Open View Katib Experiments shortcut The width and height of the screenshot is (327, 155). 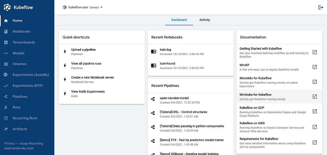102,94
